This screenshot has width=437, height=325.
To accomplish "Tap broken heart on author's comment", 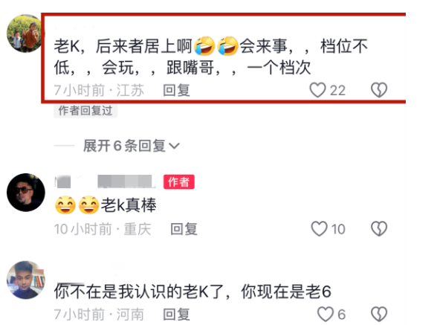I will click(x=379, y=229).
